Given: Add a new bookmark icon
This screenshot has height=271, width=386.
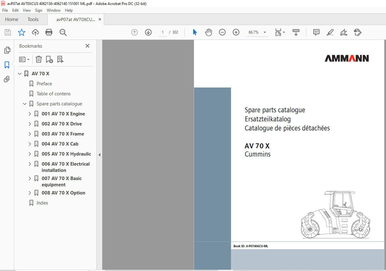Looking at the screenshot, I should (x=49, y=59).
